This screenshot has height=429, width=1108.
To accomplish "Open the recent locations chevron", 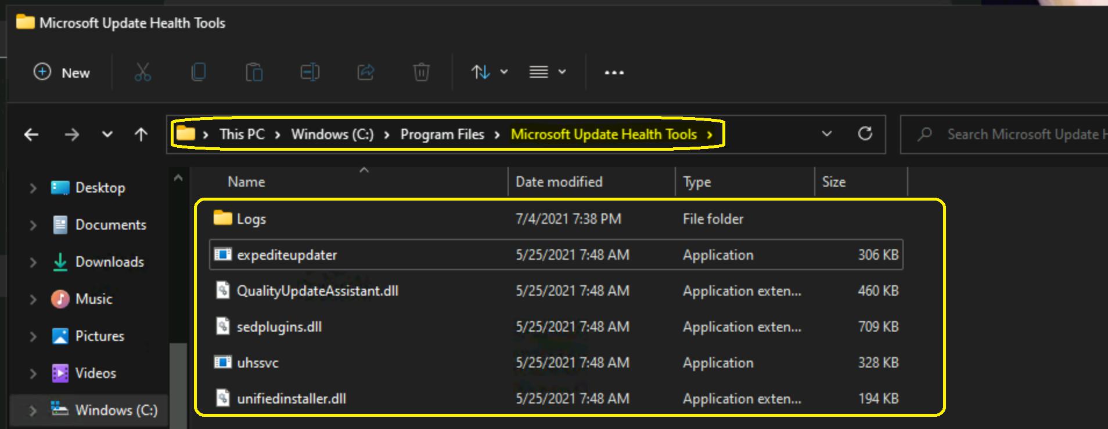I will 107,134.
